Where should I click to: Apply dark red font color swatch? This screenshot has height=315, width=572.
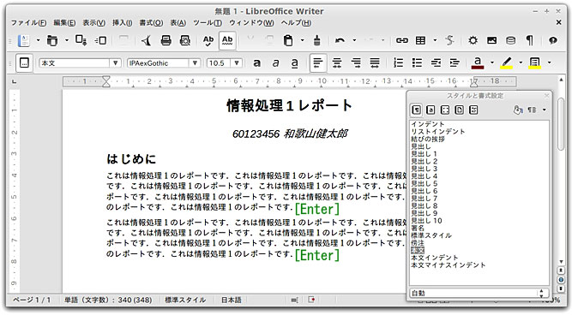tap(478, 63)
